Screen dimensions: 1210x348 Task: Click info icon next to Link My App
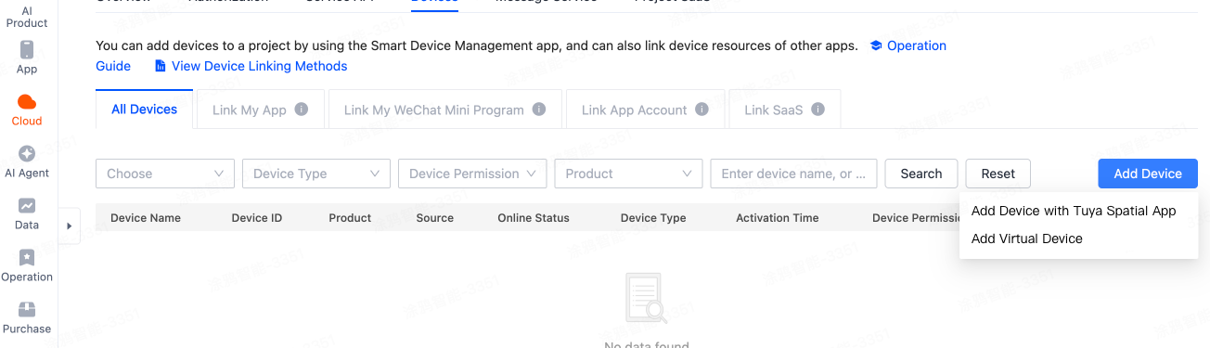coord(302,110)
